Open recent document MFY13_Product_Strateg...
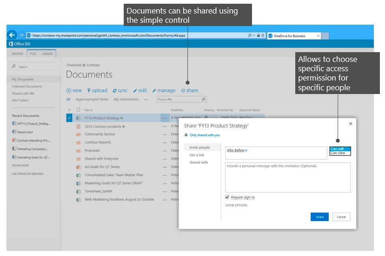The image size is (385, 256). [x=31, y=123]
